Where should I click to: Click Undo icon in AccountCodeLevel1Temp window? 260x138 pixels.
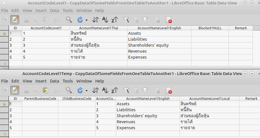[57, 90]
